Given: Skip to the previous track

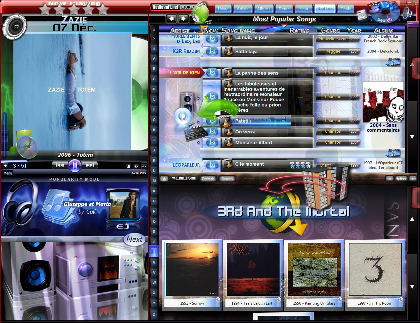Looking at the screenshot, I should [x=60, y=165].
